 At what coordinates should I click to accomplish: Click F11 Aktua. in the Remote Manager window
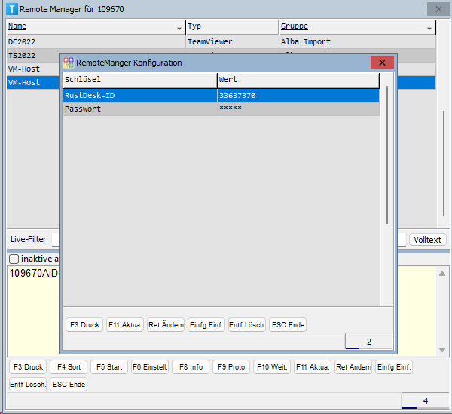pyautogui.click(x=313, y=367)
